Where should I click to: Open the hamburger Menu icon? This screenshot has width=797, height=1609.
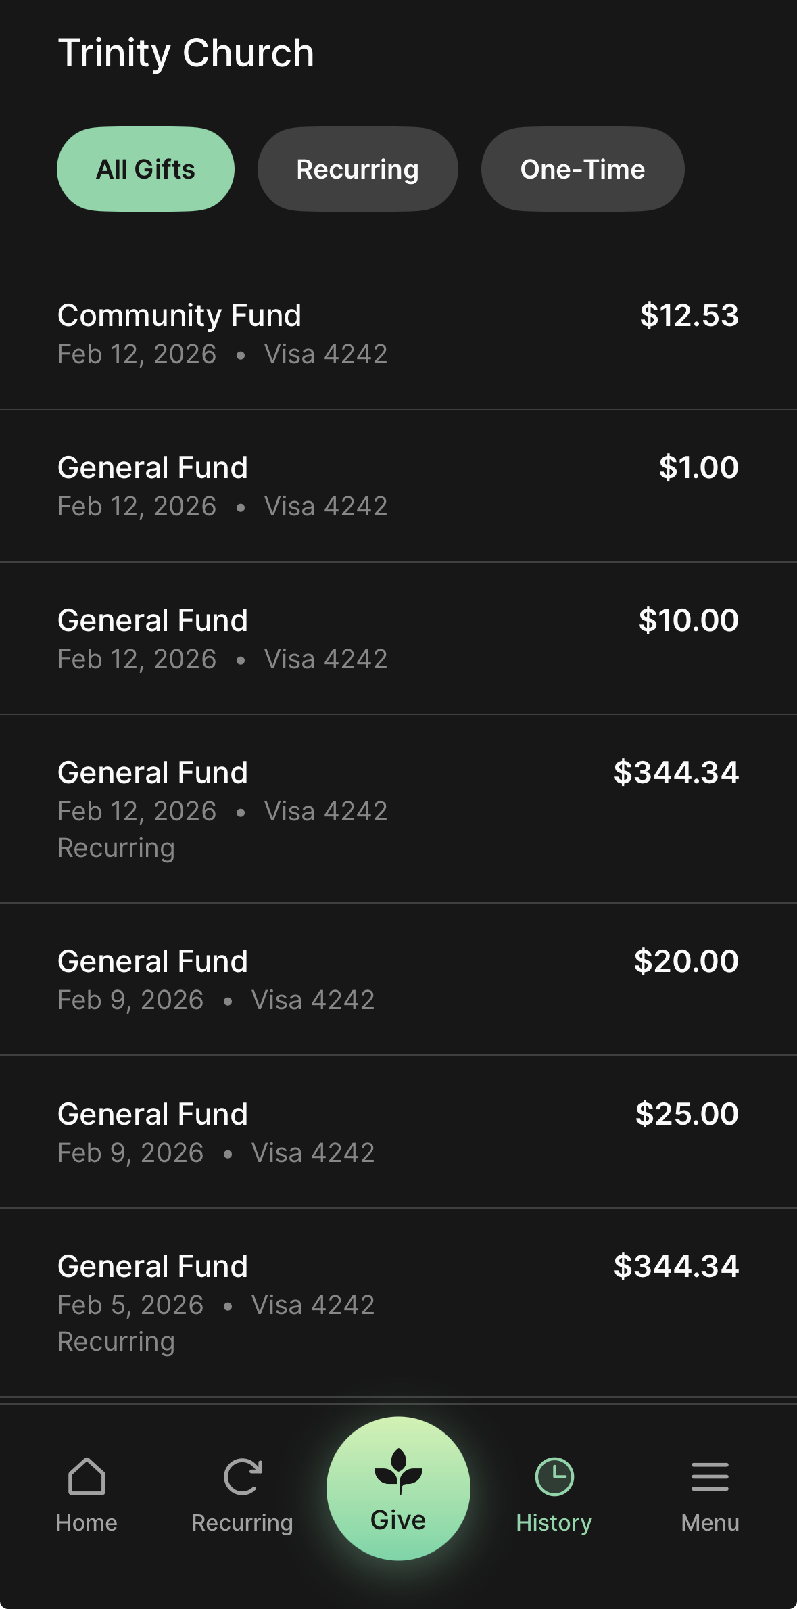tap(710, 1476)
